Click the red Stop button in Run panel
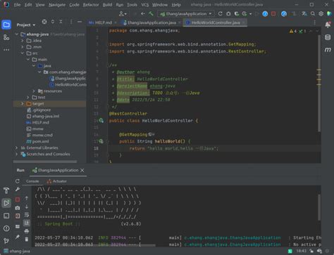The height and width of the screenshot is (255, 334). click(18, 200)
